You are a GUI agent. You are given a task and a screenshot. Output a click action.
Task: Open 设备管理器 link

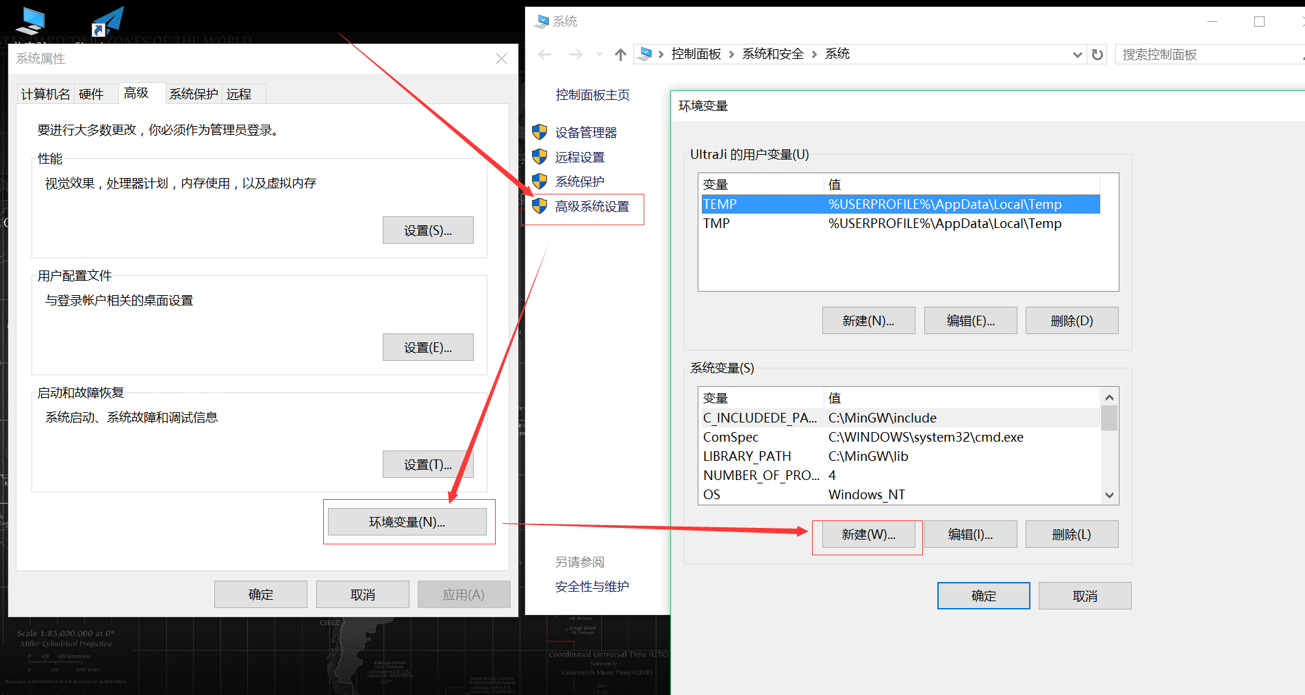point(586,132)
